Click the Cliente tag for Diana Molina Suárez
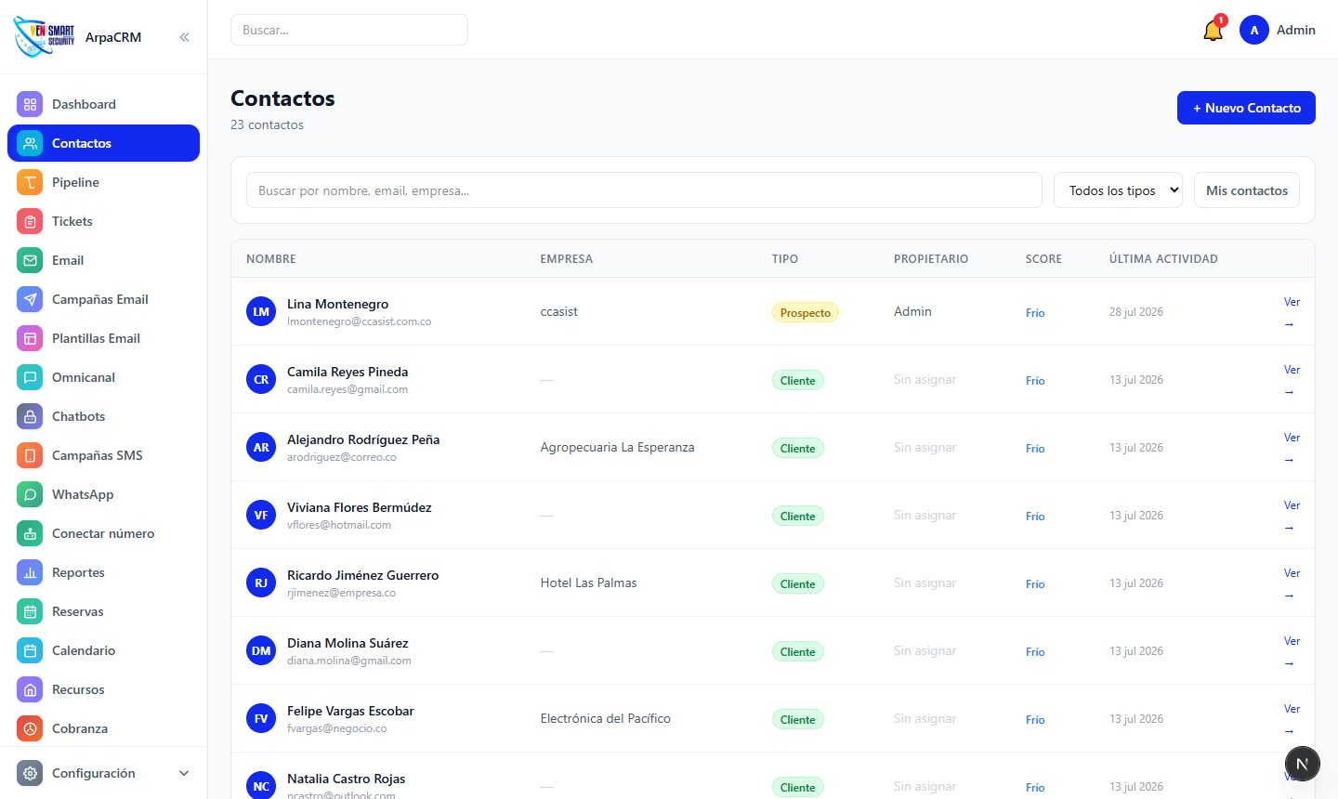The image size is (1338, 799). pos(797,651)
